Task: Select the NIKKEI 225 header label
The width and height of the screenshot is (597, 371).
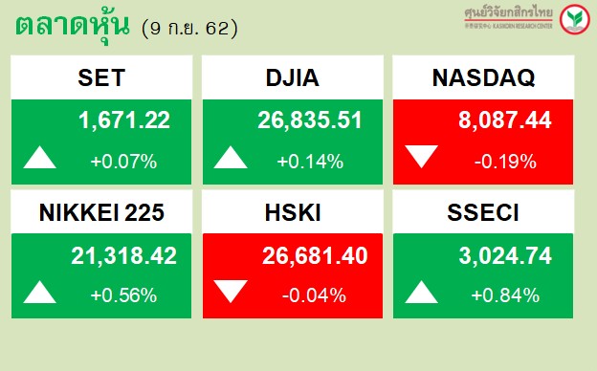Action: 101,212
